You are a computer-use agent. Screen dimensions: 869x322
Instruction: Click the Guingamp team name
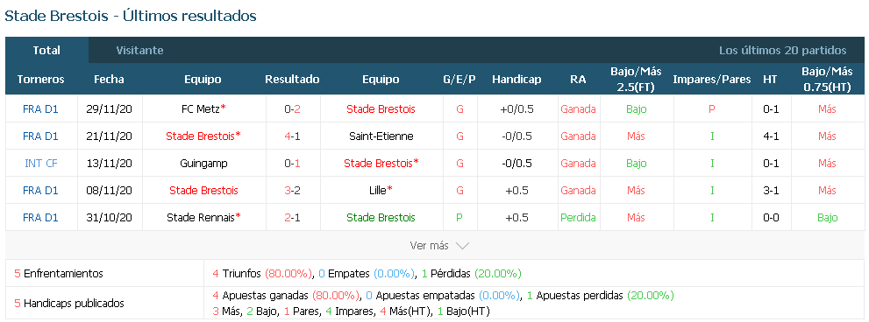pos(203,164)
